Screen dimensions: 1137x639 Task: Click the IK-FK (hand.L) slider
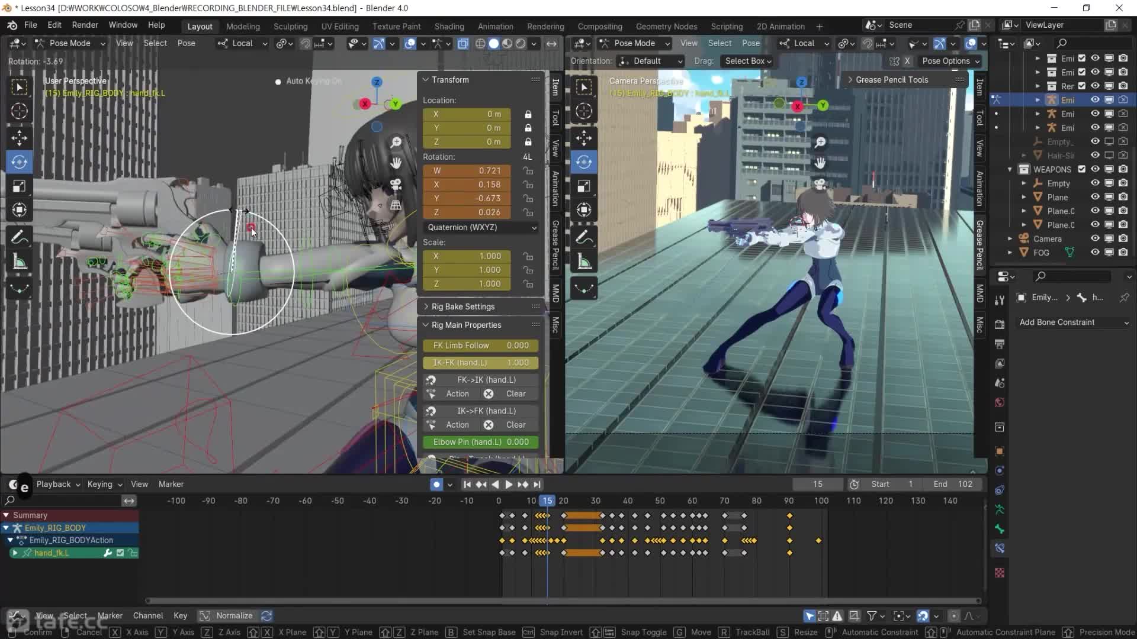(x=480, y=363)
